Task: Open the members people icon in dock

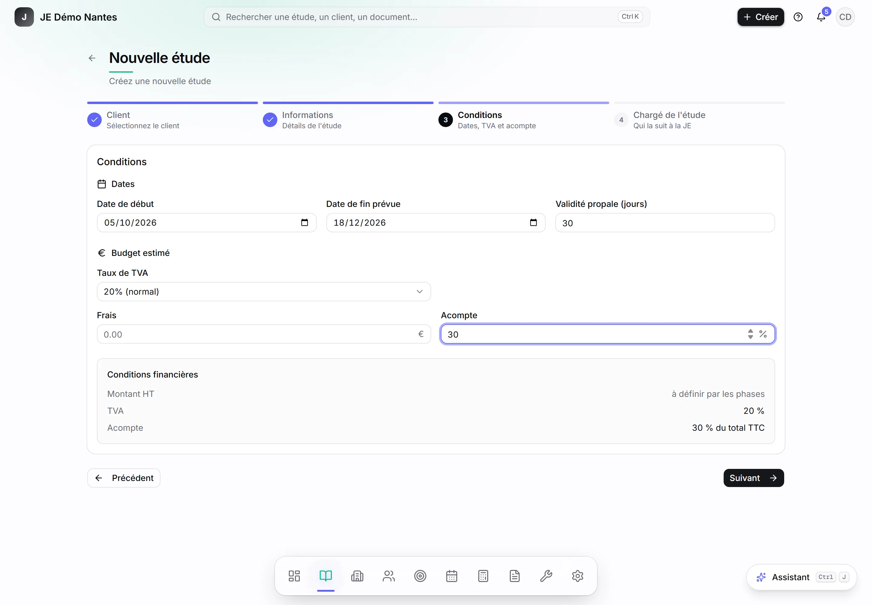Action: coord(388,576)
